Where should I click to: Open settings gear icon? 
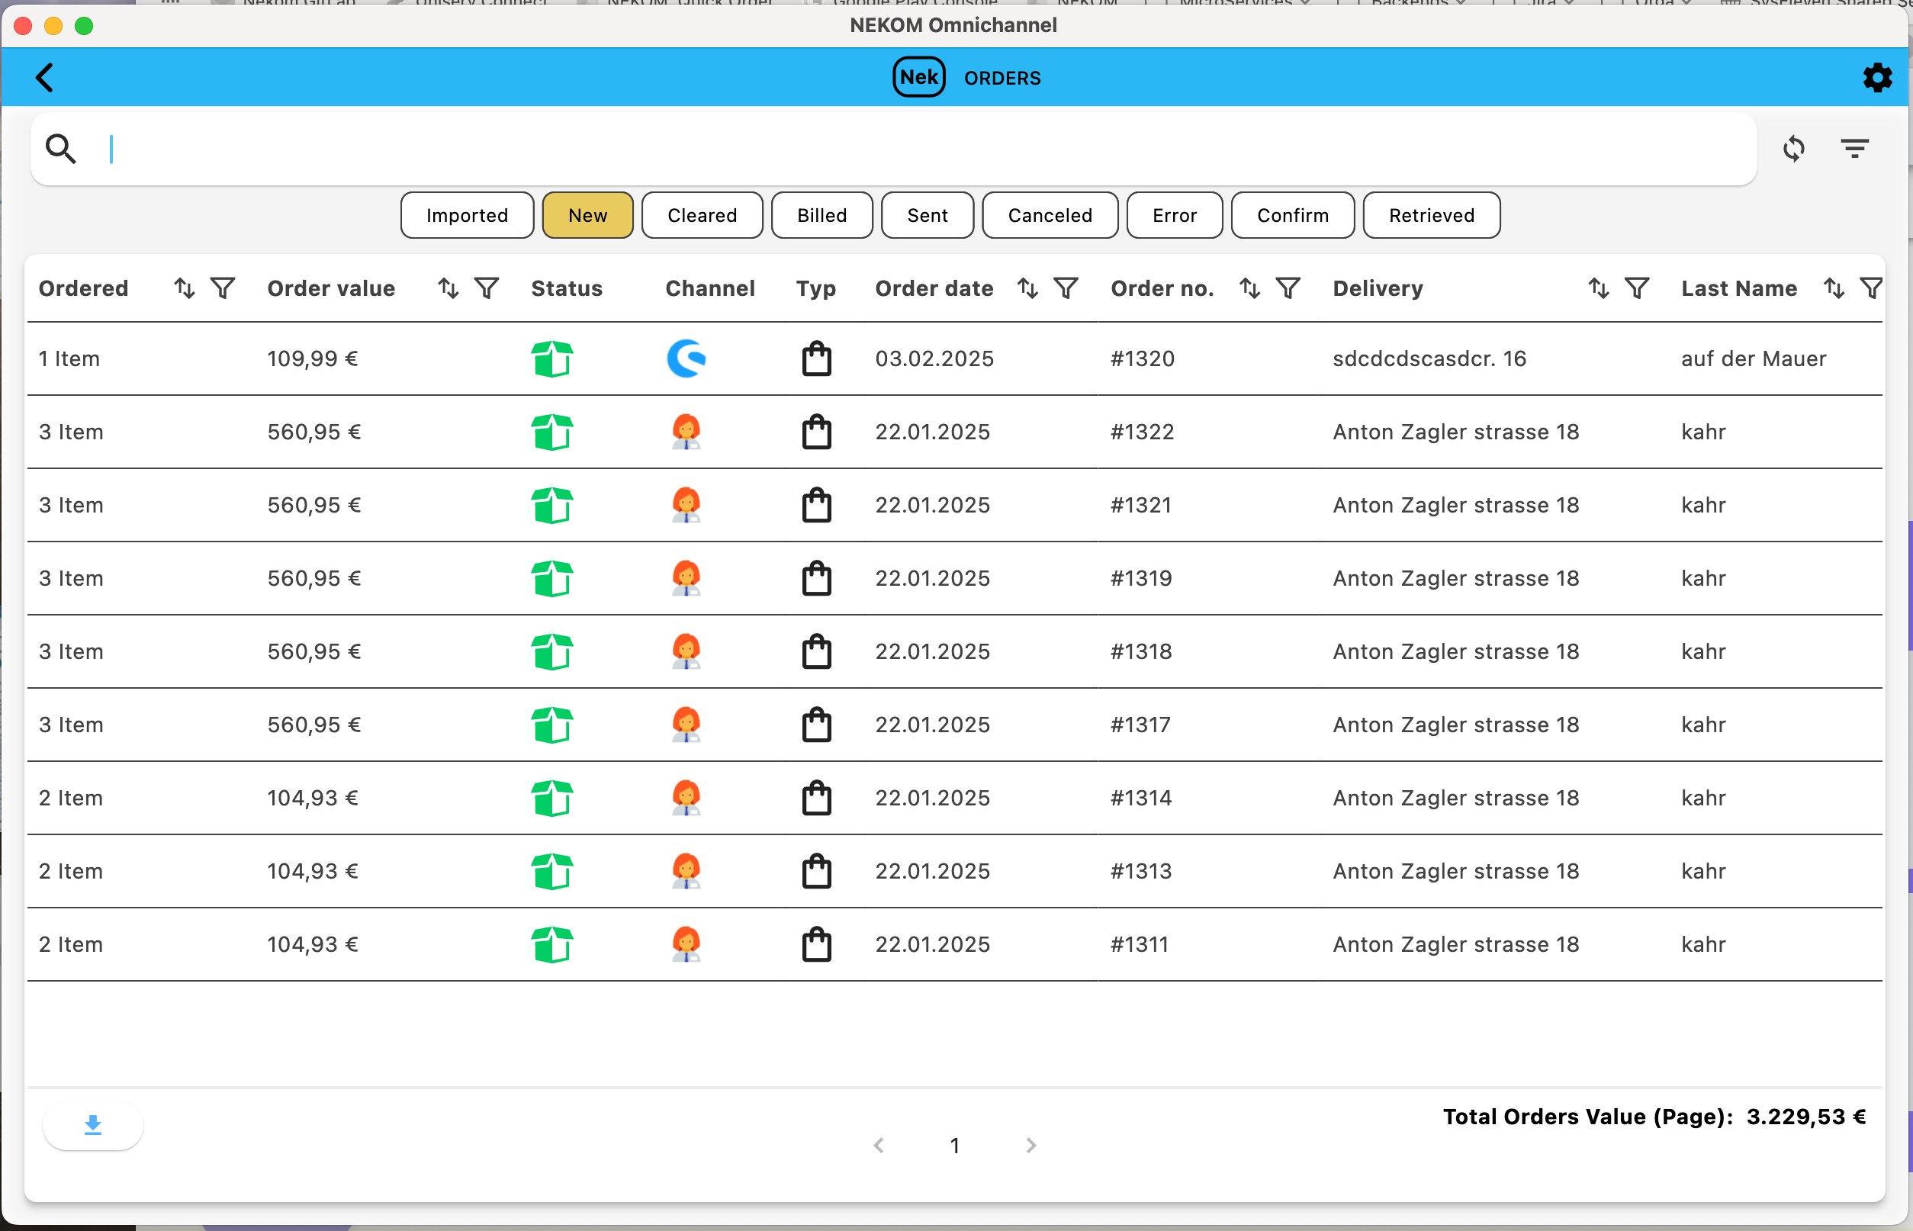1876,78
